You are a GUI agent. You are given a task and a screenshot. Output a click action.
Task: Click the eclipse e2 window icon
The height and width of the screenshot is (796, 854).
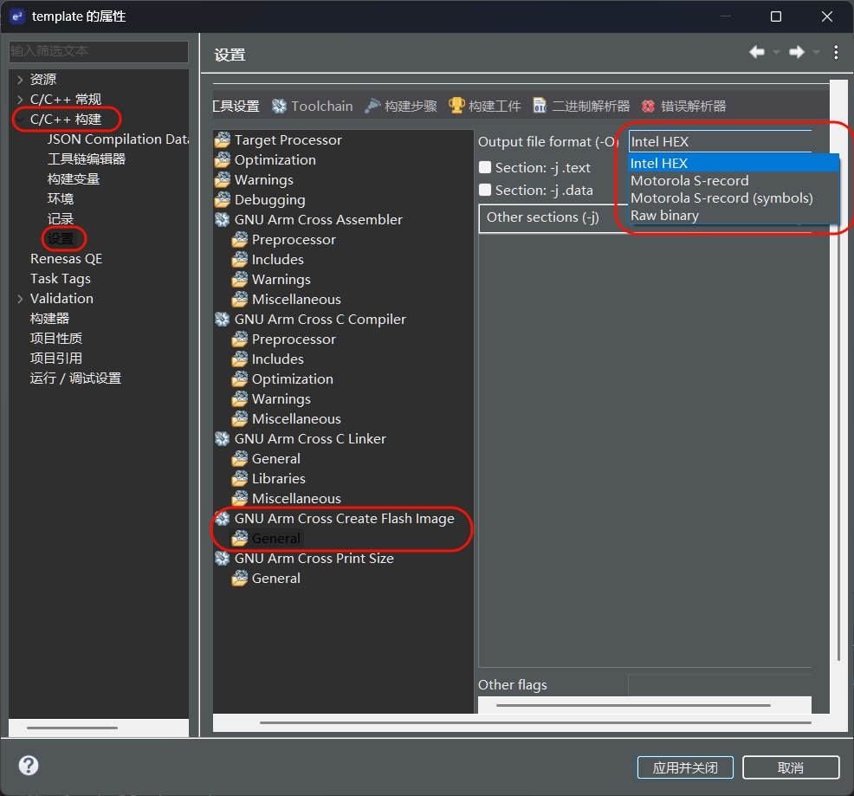(x=17, y=16)
